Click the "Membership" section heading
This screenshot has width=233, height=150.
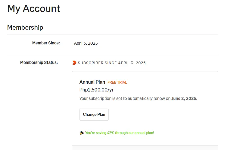click(25, 27)
